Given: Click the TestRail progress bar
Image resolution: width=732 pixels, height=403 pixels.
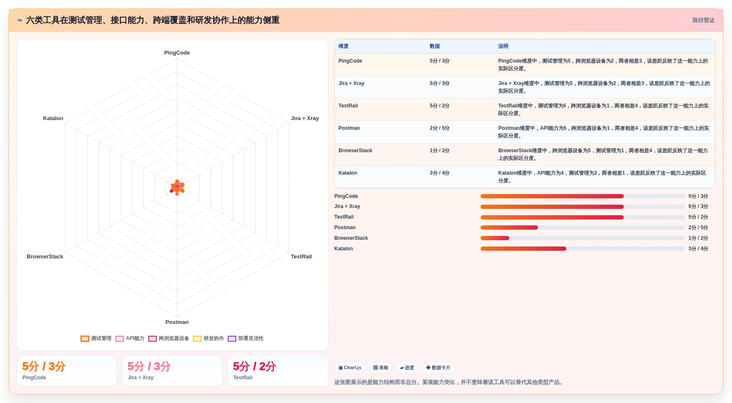Looking at the screenshot, I should click(582, 217).
